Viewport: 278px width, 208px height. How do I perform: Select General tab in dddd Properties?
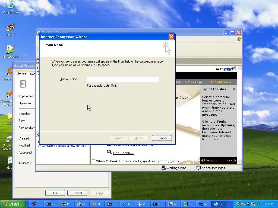(x=22, y=73)
